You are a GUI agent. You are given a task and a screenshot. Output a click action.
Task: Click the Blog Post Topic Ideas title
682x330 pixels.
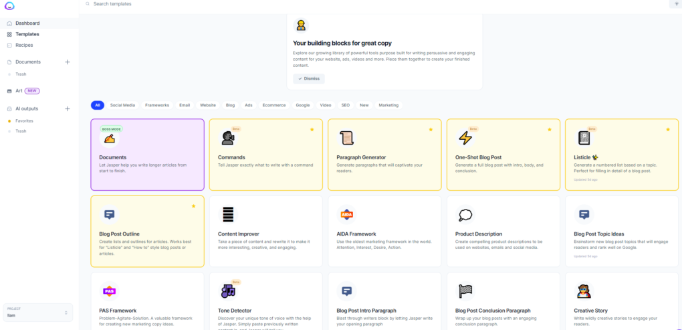(599, 234)
